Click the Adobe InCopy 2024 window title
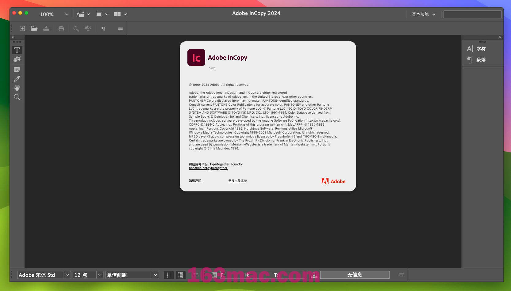The width and height of the screenshot is (511, 291). coord(256,13)
